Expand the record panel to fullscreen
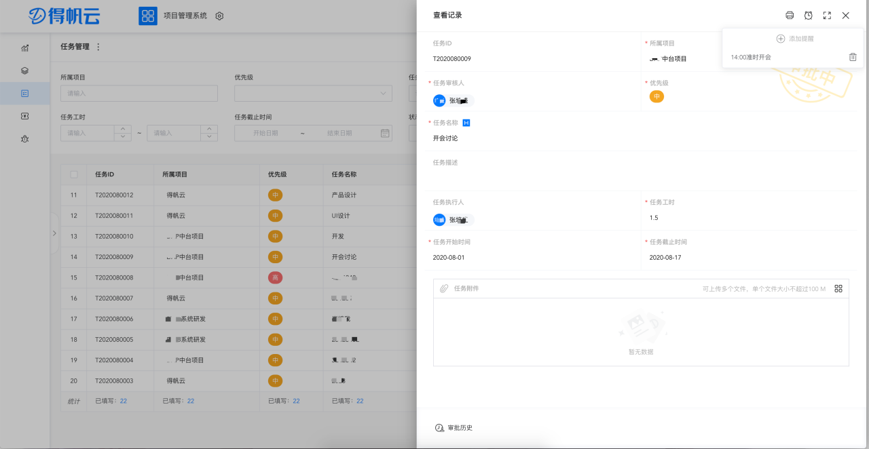 pos(827,16)
